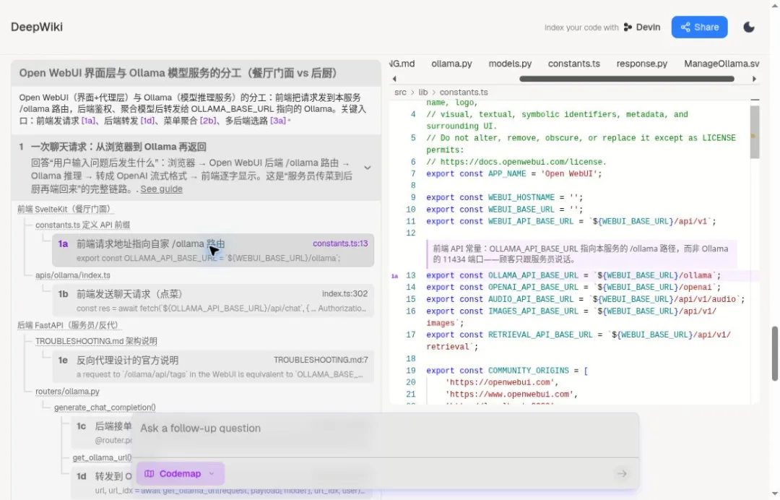Click the section title 'Open WebUI 界面层与 Ollama'

pos(178,73)
